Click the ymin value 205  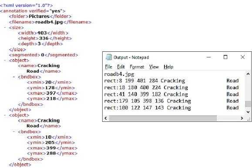50,143
